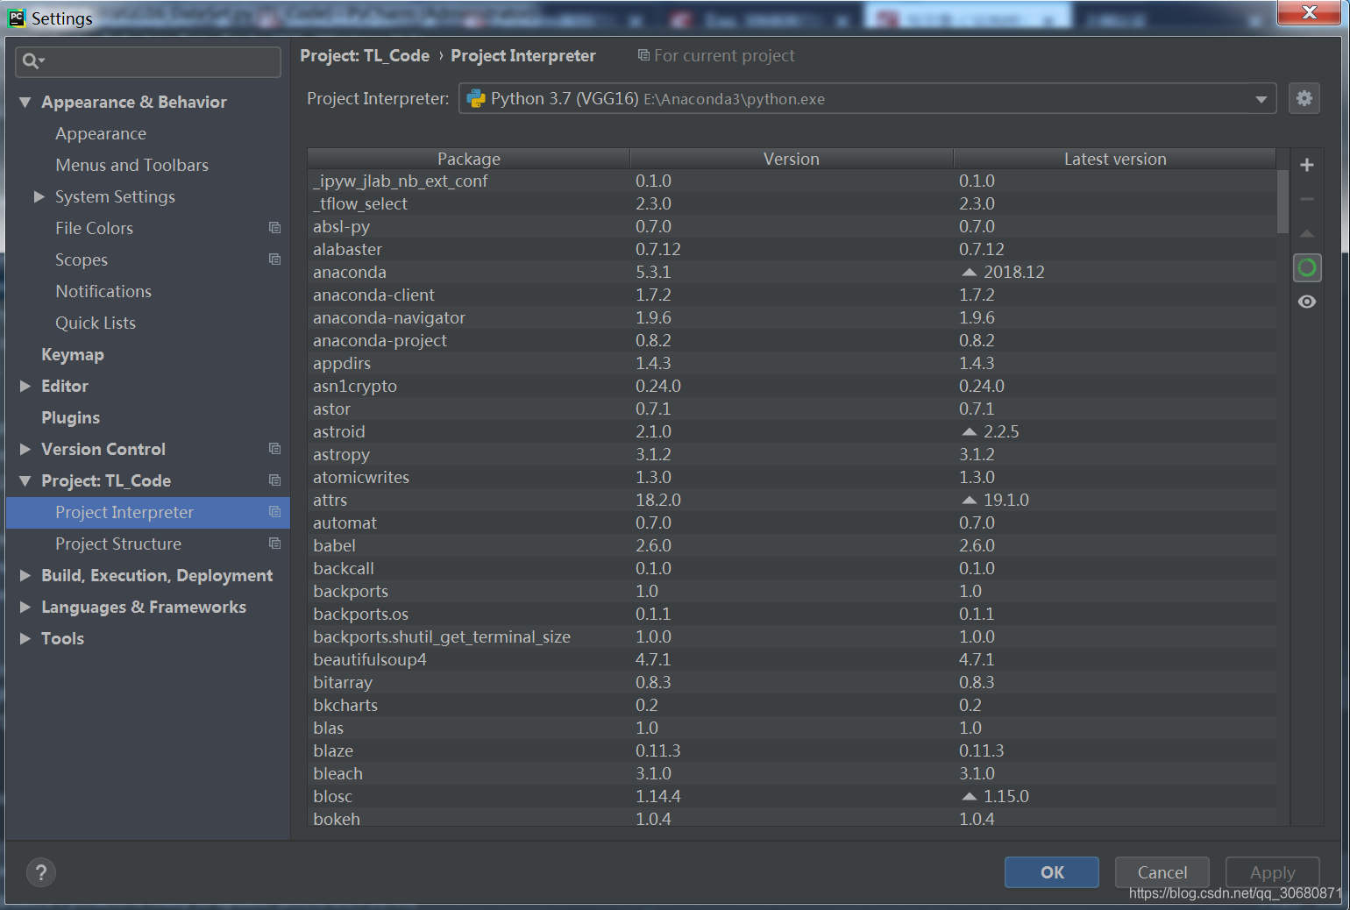Click PyCharm icon in Settings title bar
This screenshot has width=1350, height=910.
[17, 18]
